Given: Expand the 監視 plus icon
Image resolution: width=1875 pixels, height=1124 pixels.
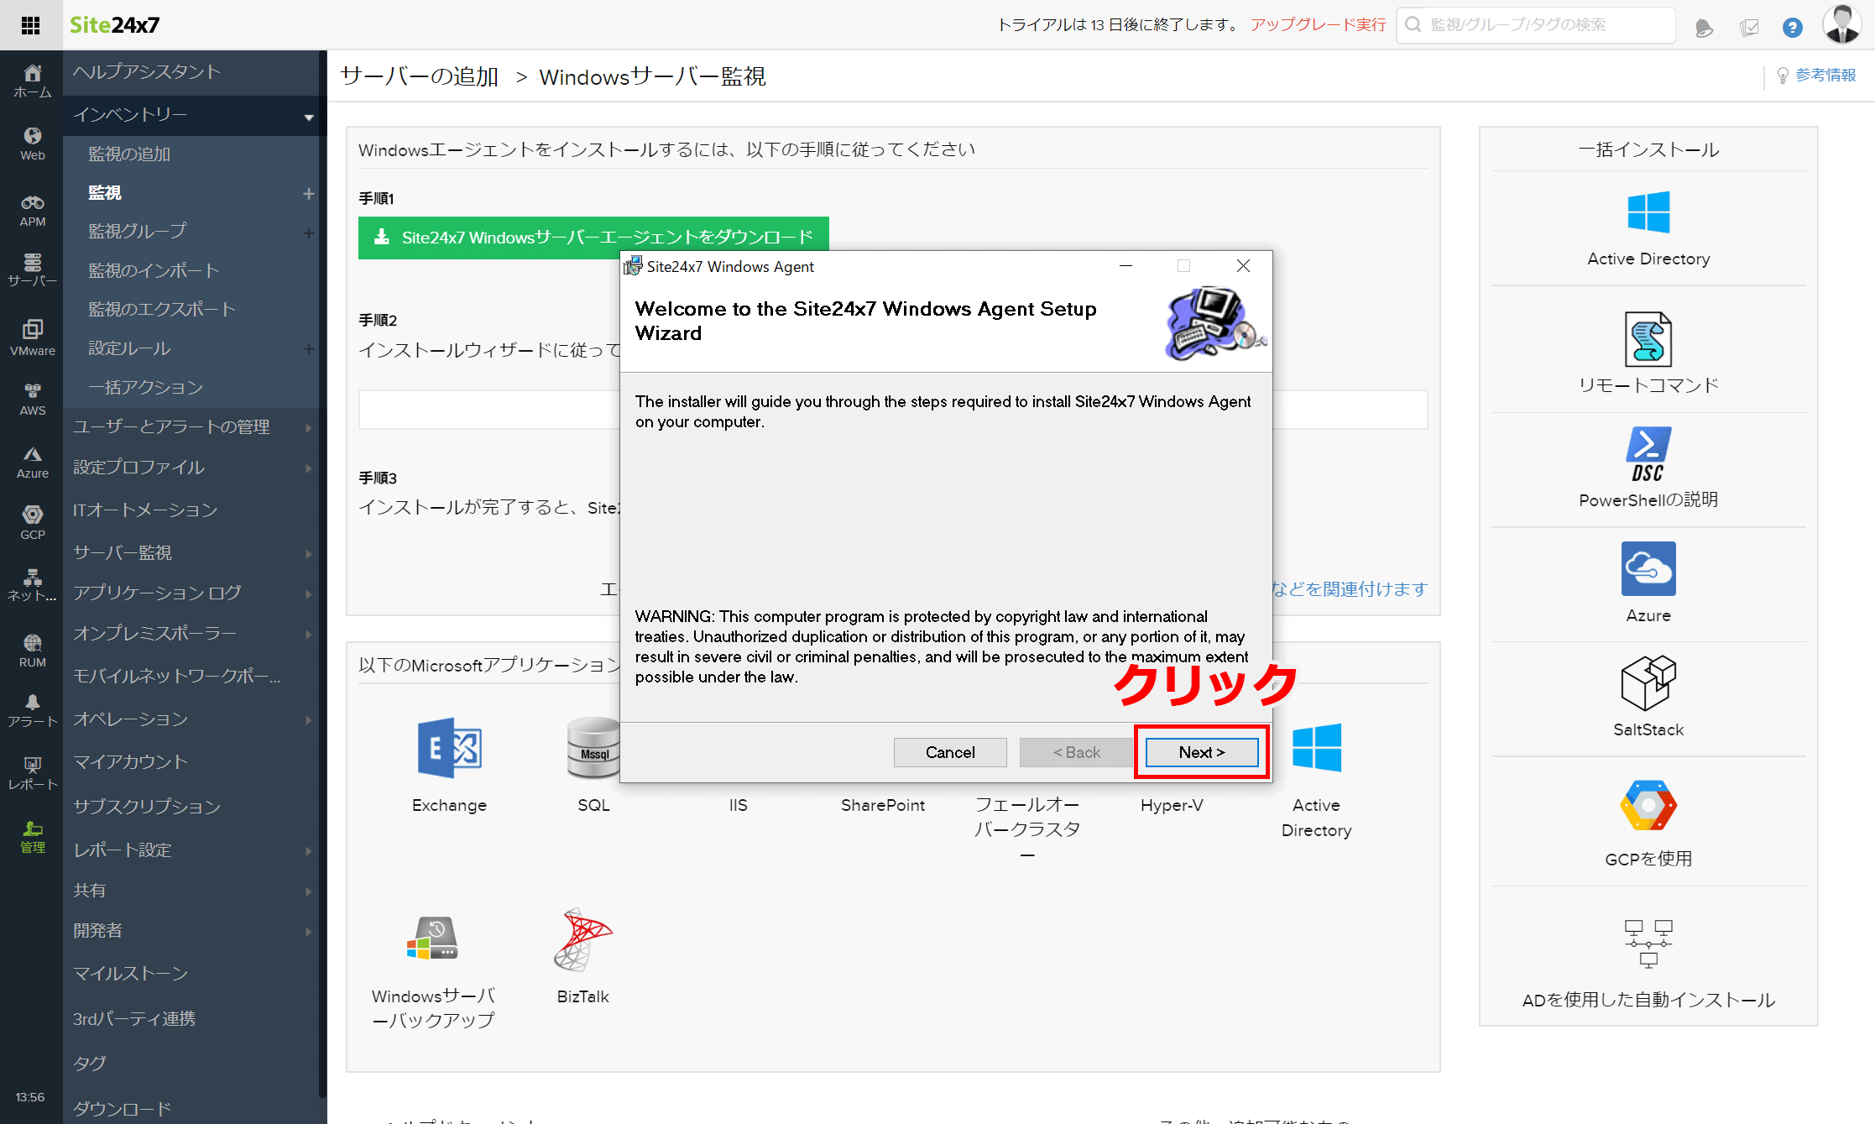Looking at the screenshot, I should click(309, 194).
